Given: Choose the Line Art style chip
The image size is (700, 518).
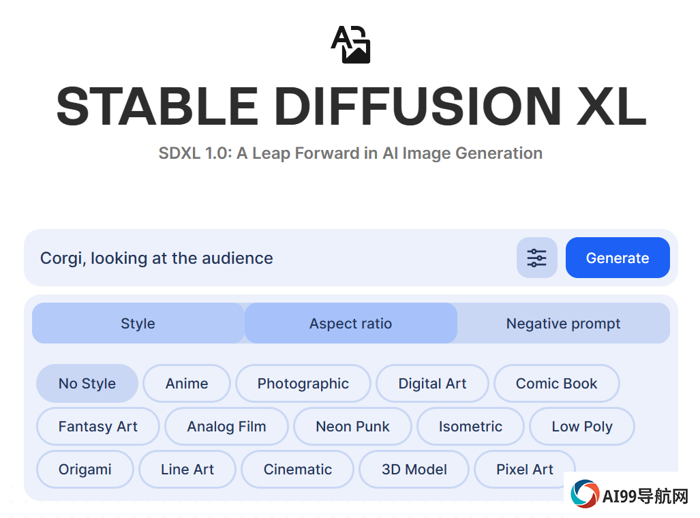Looking at the screenshot, I should tap(187, 470).
